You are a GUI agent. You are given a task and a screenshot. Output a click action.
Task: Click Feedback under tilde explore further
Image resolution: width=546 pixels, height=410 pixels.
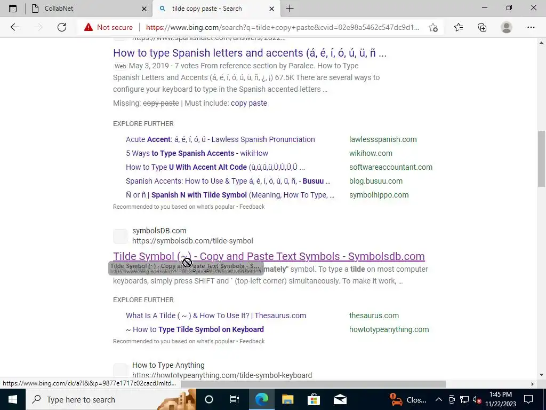(x=252, y=341)
